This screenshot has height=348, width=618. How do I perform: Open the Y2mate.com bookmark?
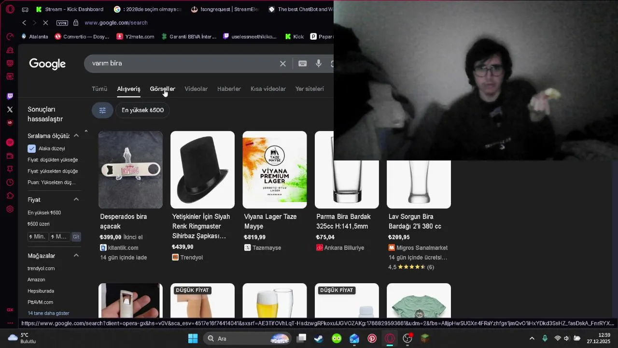pyautogui.click(x=135, y=37)
